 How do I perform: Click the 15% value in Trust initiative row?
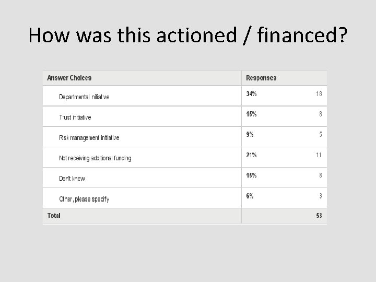click(252, 114)
